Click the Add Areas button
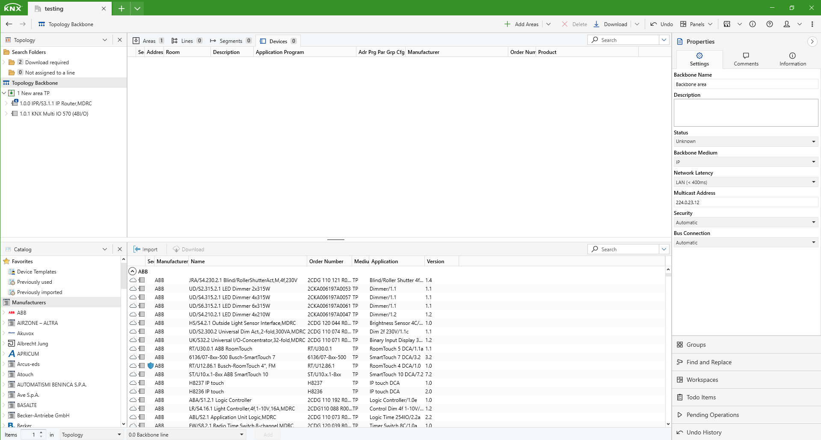Image resolution: width=821 pixels, height=440 pixels. [x=522, y=24]
